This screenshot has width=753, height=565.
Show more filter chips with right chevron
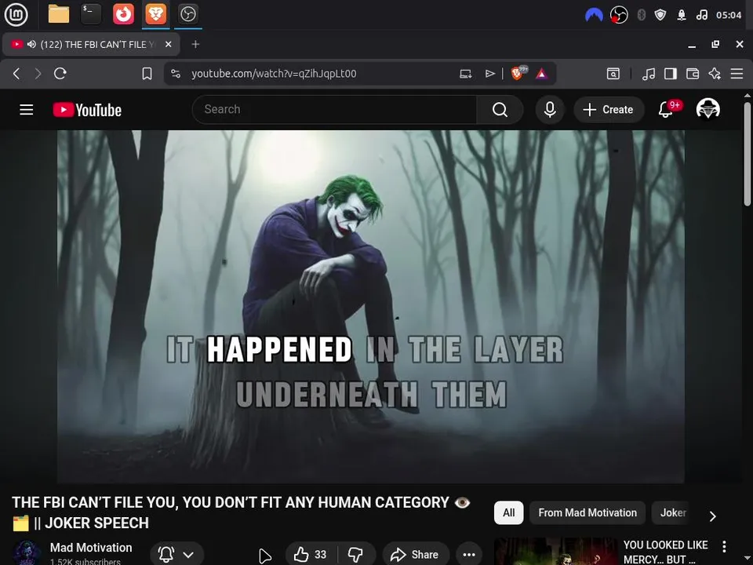click(712, 516)
